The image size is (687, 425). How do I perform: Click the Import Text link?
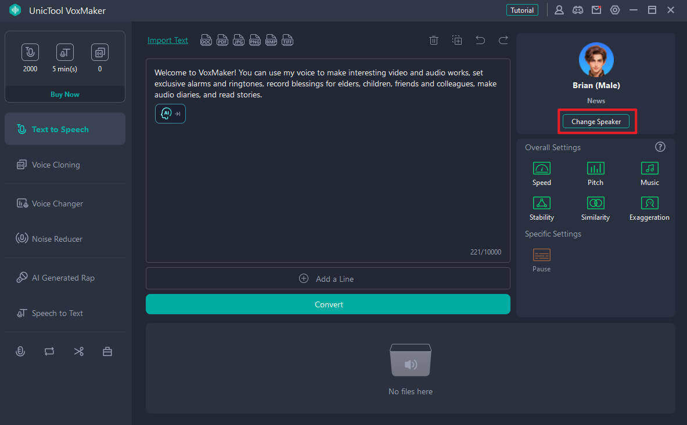(167, 40)
